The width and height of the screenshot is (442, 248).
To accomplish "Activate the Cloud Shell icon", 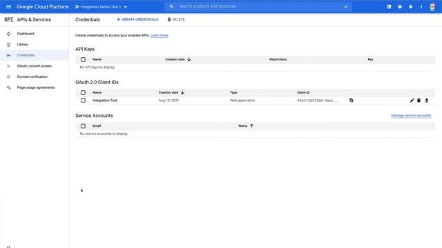I will click(389, 6).
